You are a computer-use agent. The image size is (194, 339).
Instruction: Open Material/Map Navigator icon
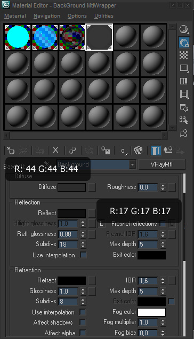point(184,133)
